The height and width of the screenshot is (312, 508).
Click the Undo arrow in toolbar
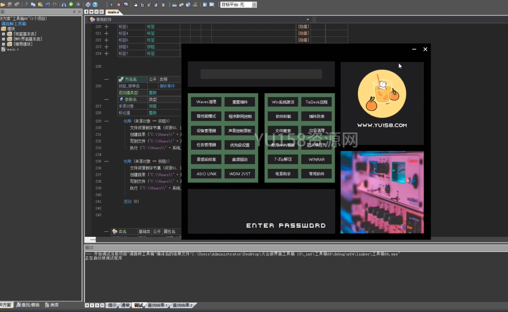48,5
